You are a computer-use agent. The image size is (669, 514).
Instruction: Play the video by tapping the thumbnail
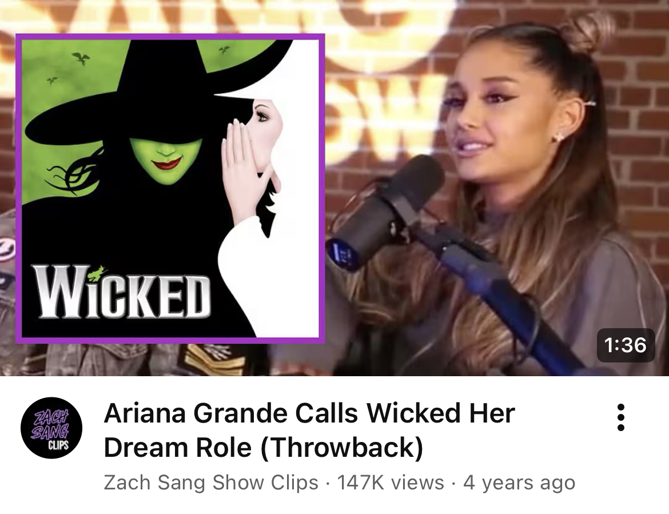334,188
